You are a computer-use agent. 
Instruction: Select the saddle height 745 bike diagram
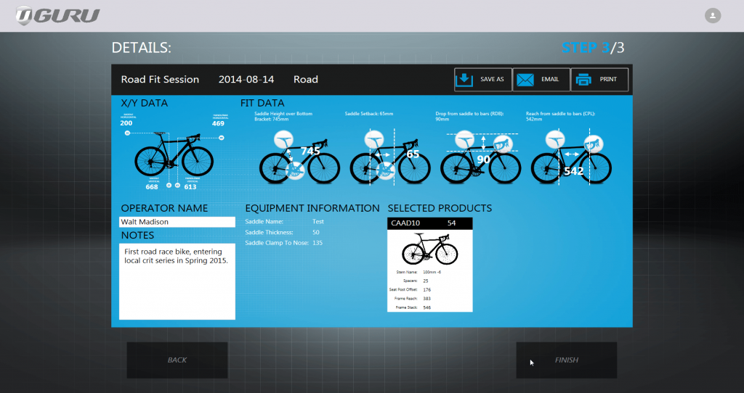[x=299, y=157]
